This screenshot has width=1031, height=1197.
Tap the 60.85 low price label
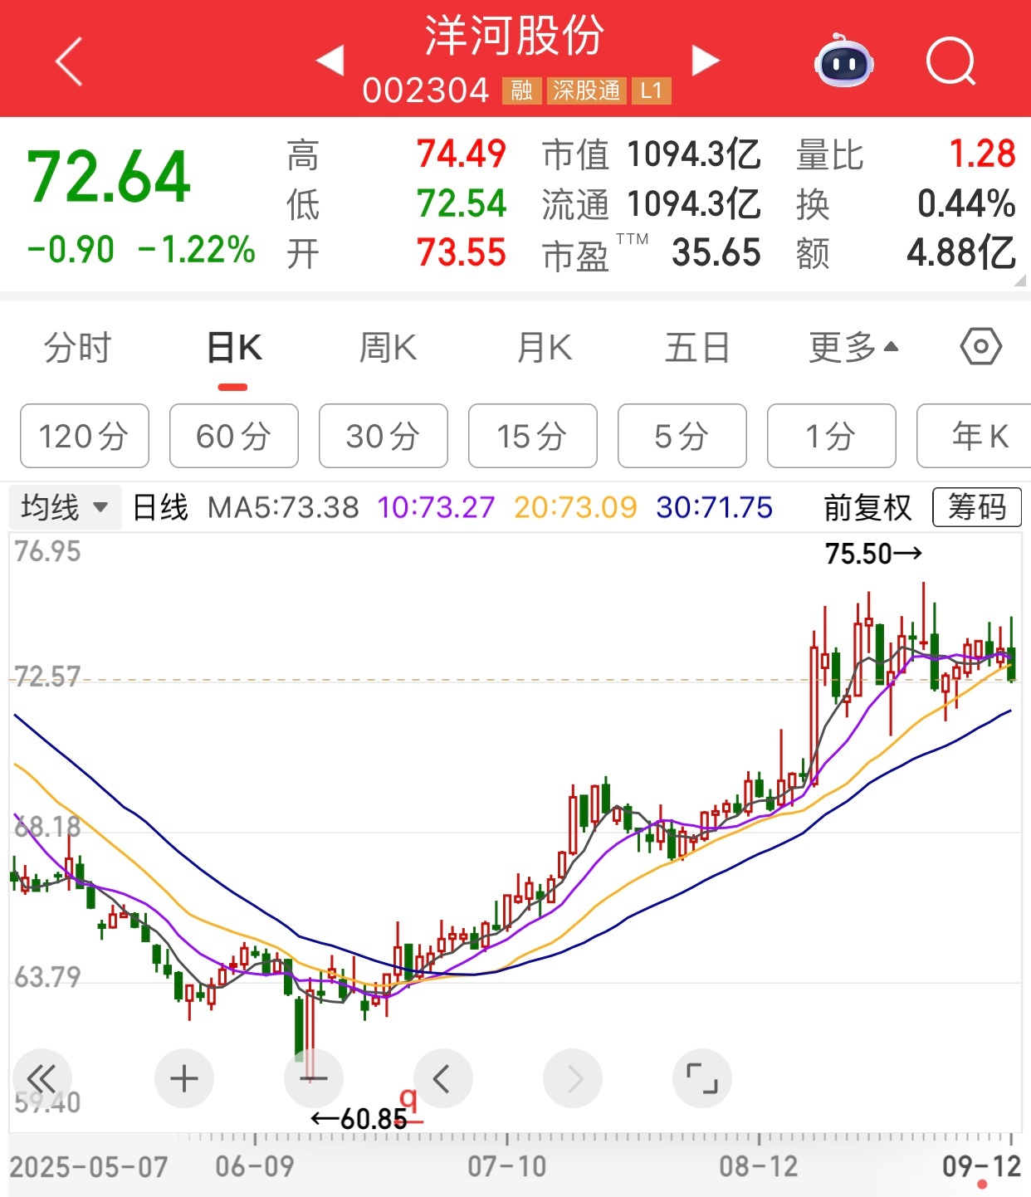point(359,1119)
